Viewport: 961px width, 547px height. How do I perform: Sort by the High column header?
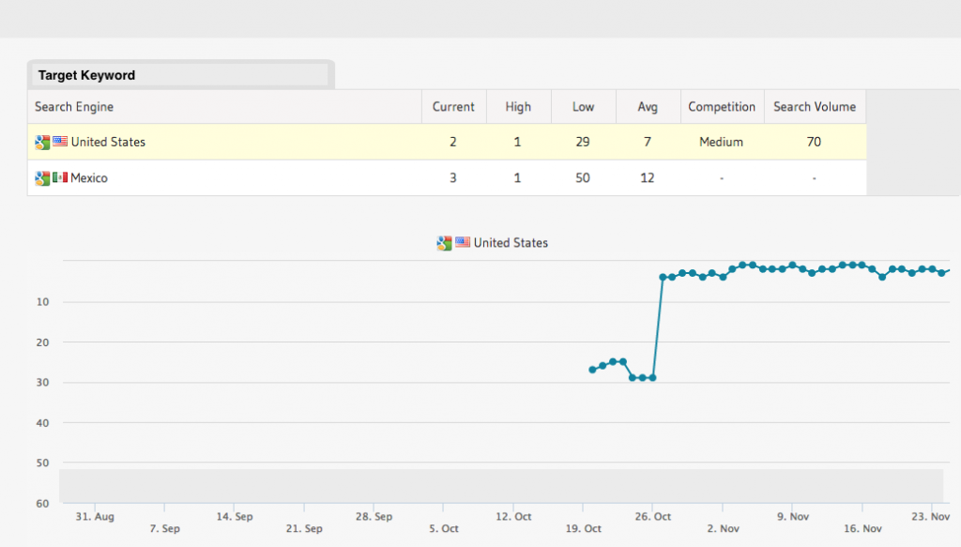tap(518, 107)
